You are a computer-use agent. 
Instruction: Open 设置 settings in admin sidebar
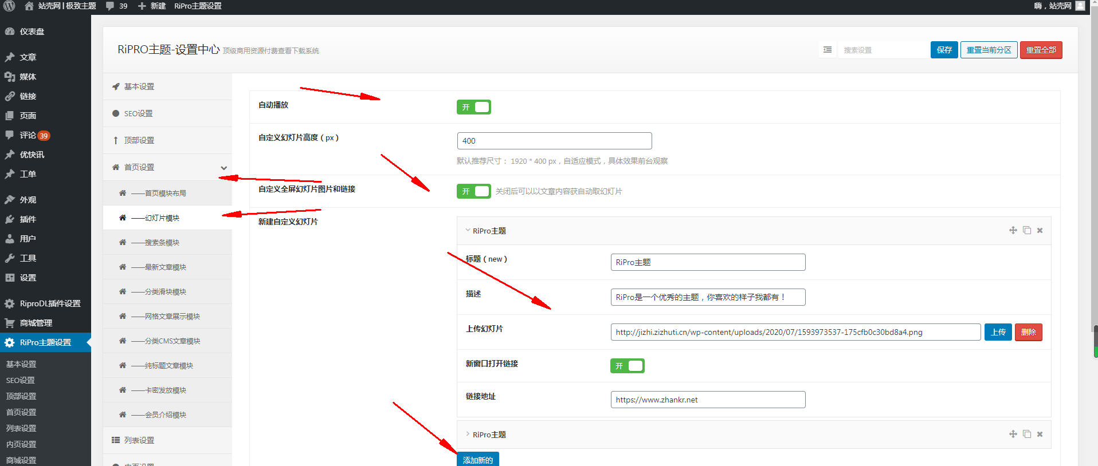(x=45, y=278)
